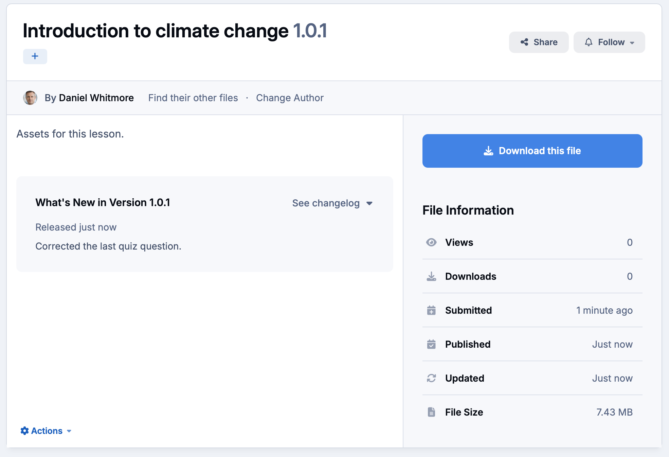Screen dimensions: 669x457
Task: Click the File Size label
Action: click(464, 412)
